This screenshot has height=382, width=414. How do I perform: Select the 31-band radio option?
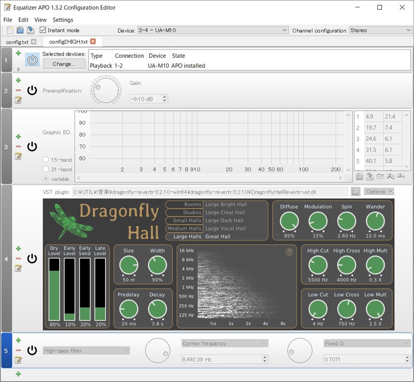coord(46,169)
